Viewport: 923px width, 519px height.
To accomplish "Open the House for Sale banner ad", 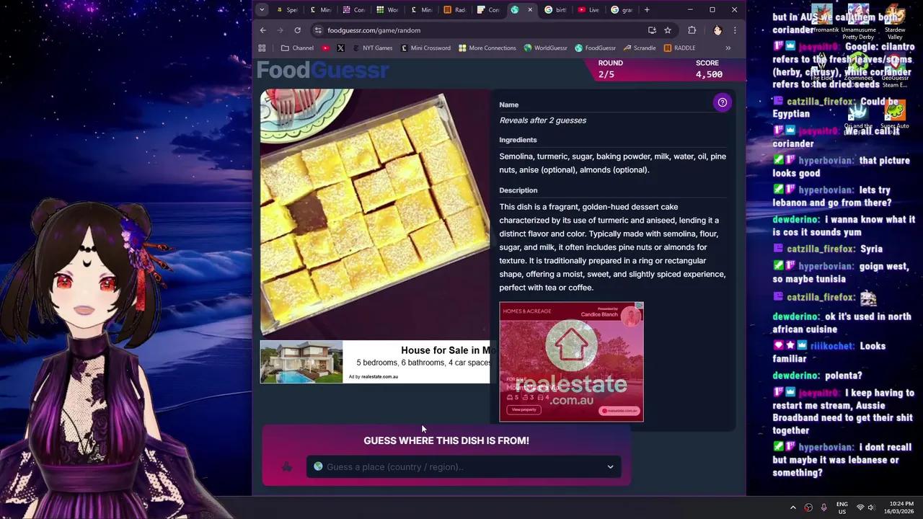I will (x=375, y=362).
